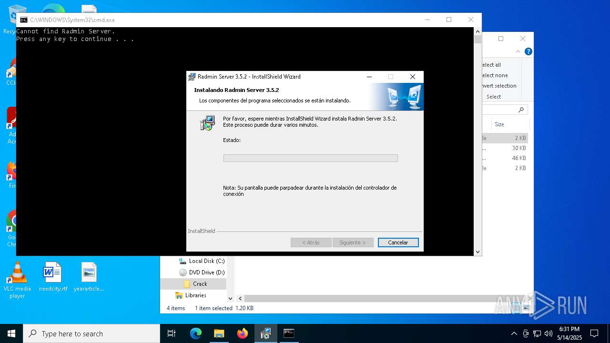Viewport: 610px width, 343px height.
Task: Collapse the Explorer ribbon with the chevron
Action: pos(518,51)
